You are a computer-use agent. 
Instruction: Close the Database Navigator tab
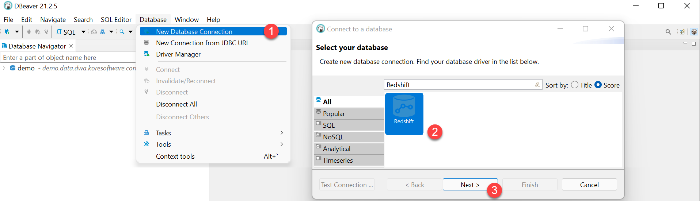click(x=71, y=46)
